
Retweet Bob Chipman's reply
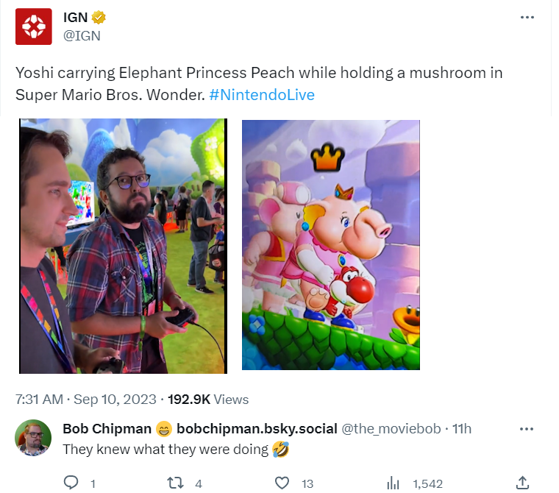coord(175,483)
